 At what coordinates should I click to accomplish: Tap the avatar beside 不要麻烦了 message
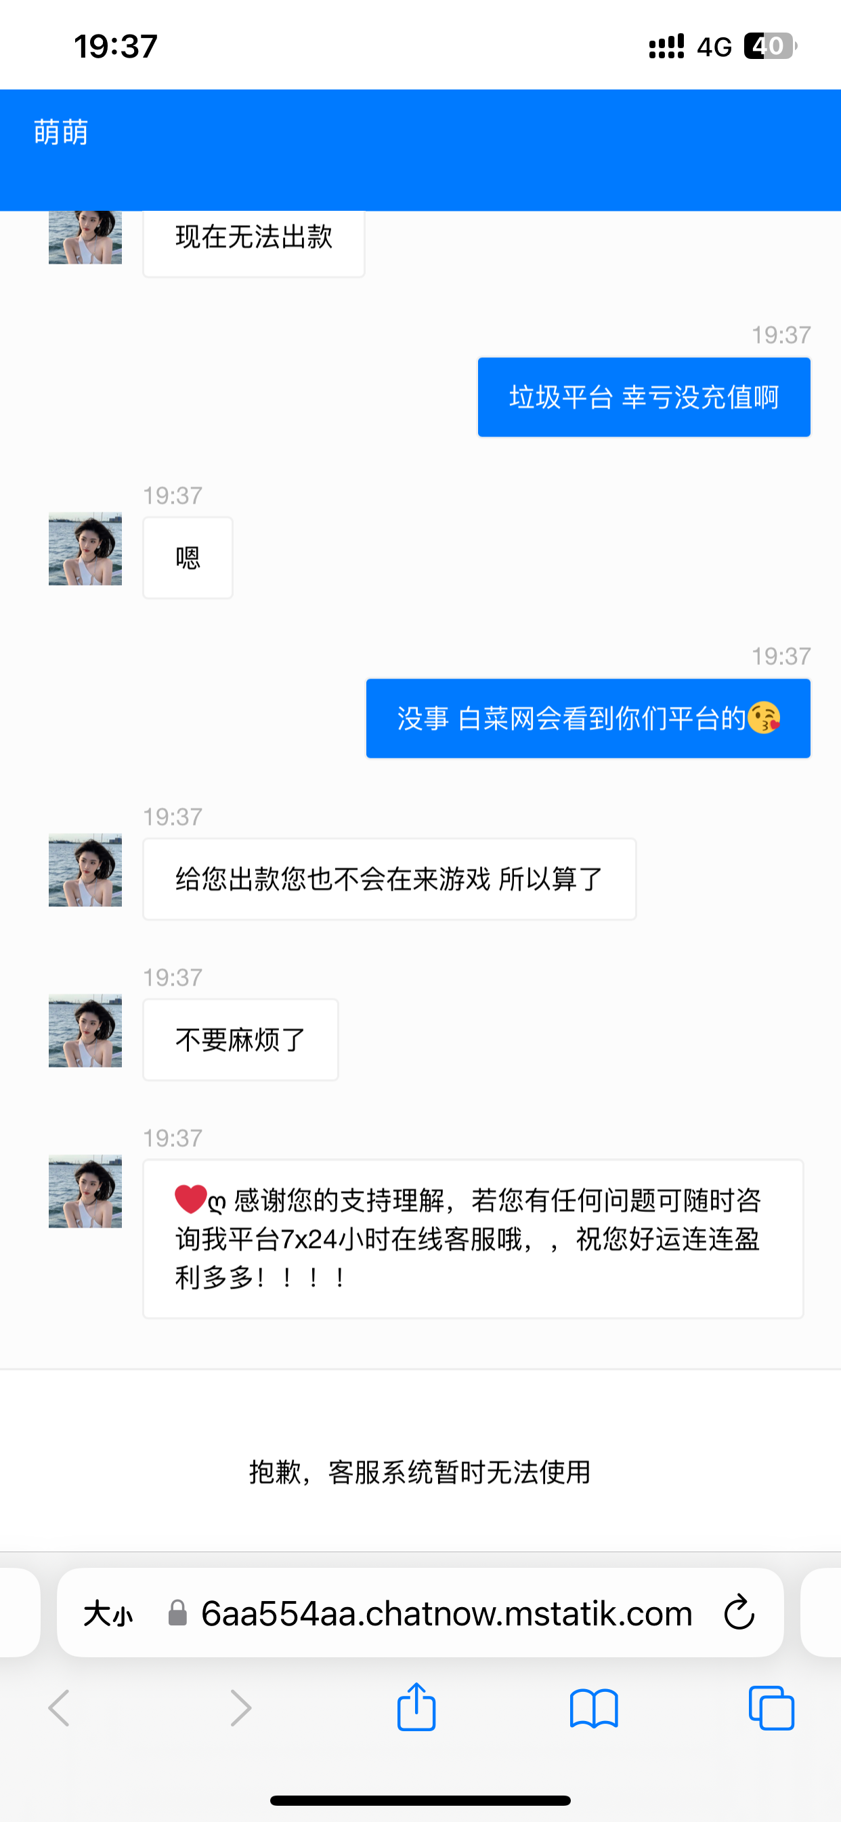pos(85,1030)
